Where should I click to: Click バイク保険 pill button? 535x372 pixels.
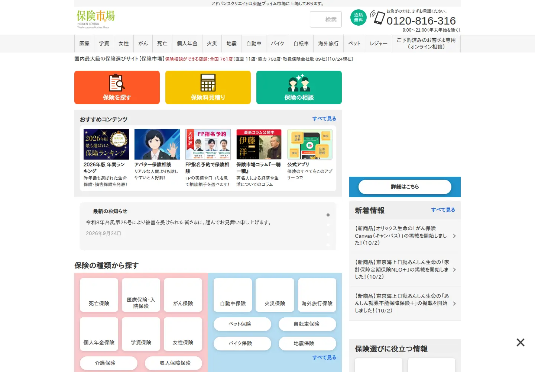click(242, 343)
